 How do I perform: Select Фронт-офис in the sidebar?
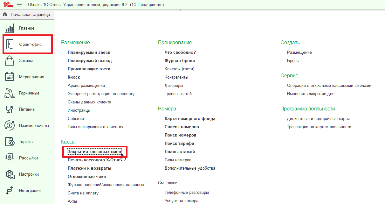(x=31, y=45)
